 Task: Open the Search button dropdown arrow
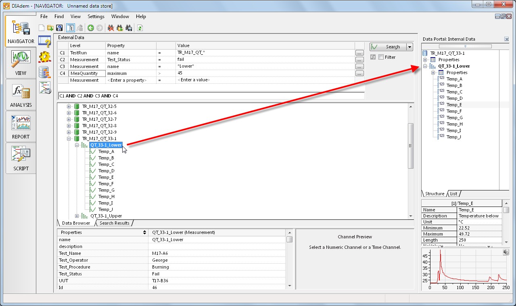pyautogui.click(x=409, y=47)
